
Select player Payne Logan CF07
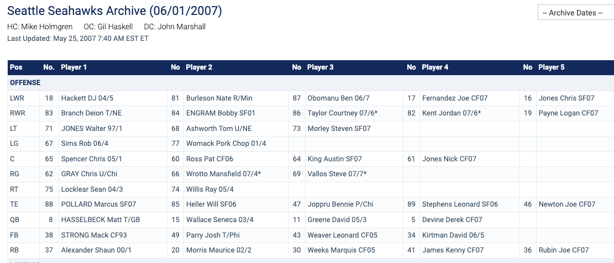[568, 113]
